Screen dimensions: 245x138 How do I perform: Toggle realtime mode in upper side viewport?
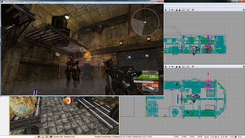(x=166, y=10)
